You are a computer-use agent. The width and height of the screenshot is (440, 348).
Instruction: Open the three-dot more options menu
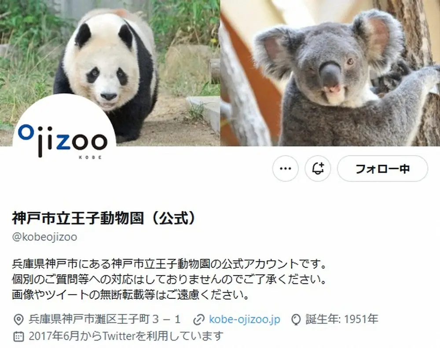(286, 169)
